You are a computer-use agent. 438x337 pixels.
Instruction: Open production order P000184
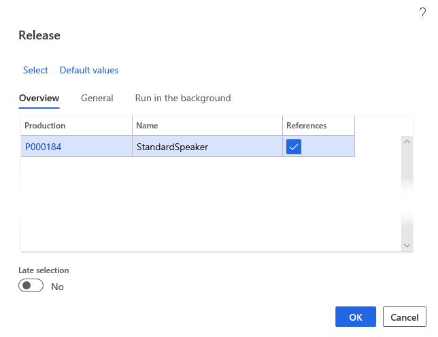43,147
